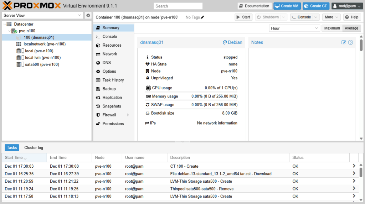Start the container with Start button
Image resolution: width=365 pixels, height=204 pixels.
[x=243, y=17]
